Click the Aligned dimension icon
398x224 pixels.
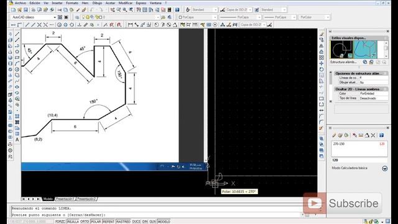(x=137, y=25)
